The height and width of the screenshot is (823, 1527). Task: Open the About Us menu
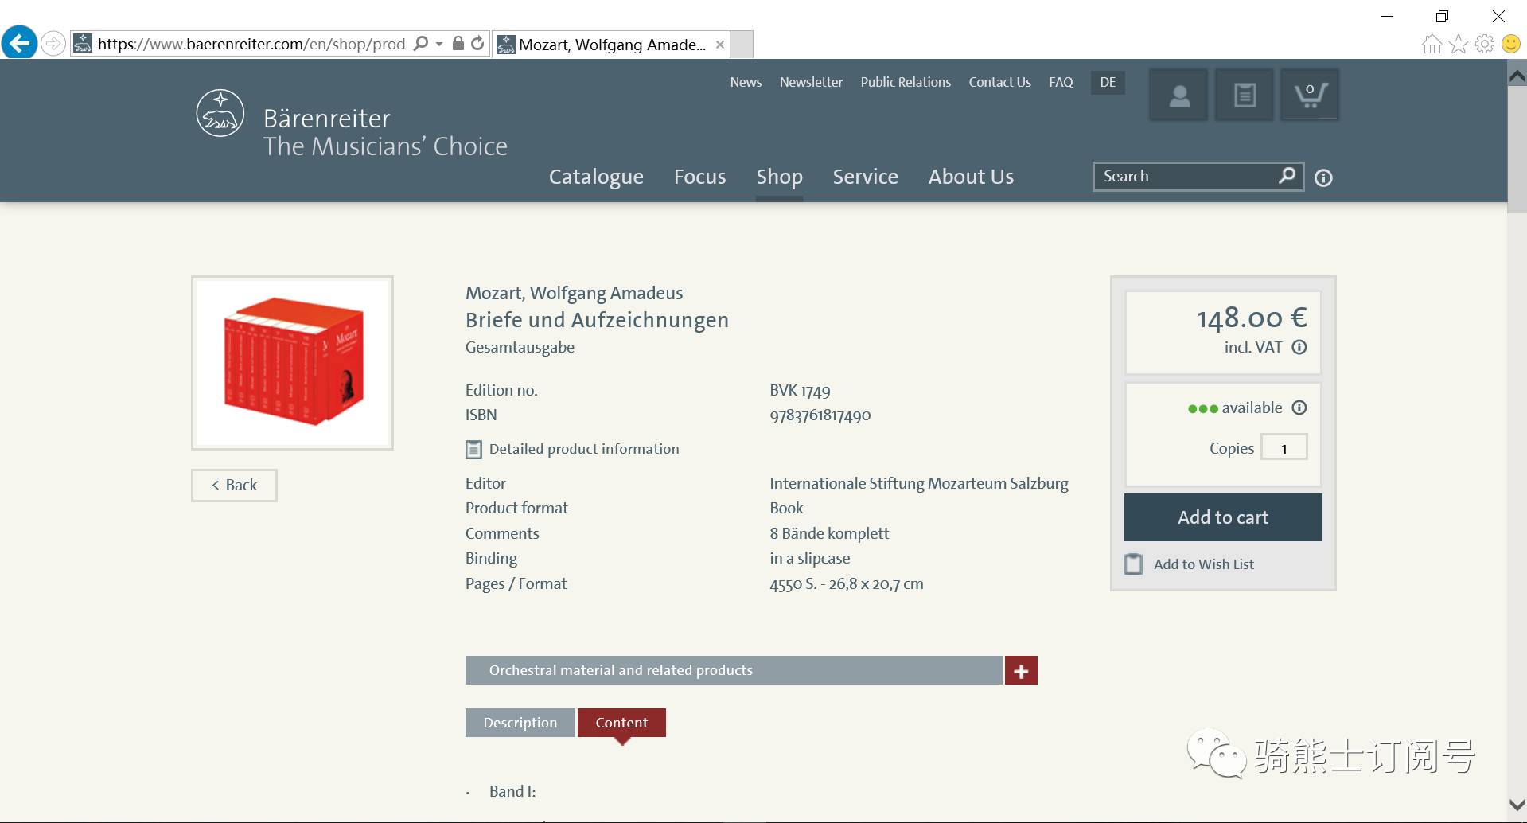[971, 177]
